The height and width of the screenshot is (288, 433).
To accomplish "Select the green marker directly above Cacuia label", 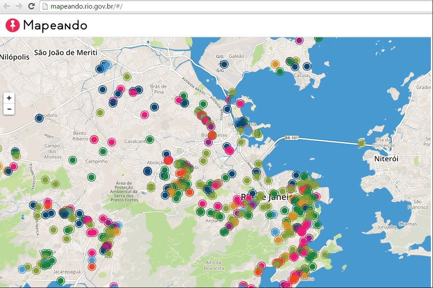I will [x=280, y=71].
